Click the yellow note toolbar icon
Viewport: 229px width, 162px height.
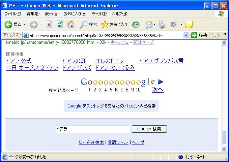point(189,25)
